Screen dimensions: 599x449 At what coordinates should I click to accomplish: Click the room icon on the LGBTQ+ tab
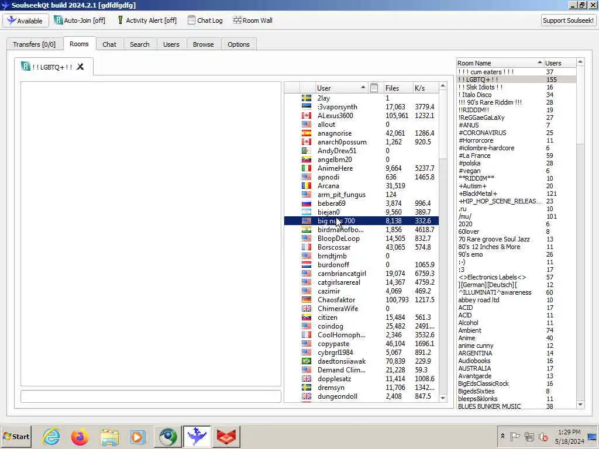click(x=25, y=67)
